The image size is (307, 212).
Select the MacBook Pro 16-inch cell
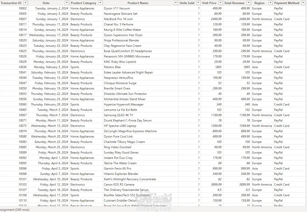[141, 19]
